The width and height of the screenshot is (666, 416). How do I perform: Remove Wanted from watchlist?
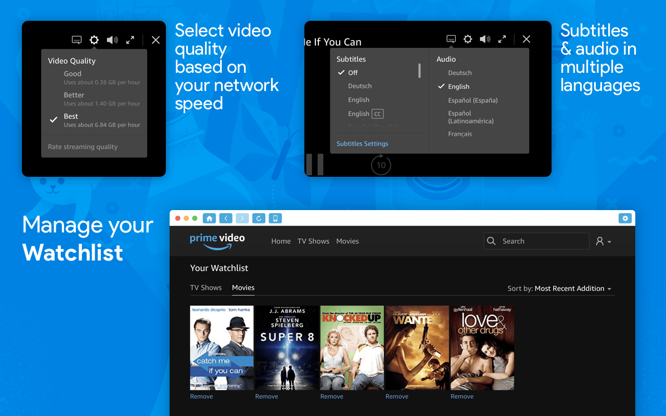click(397, 396)
